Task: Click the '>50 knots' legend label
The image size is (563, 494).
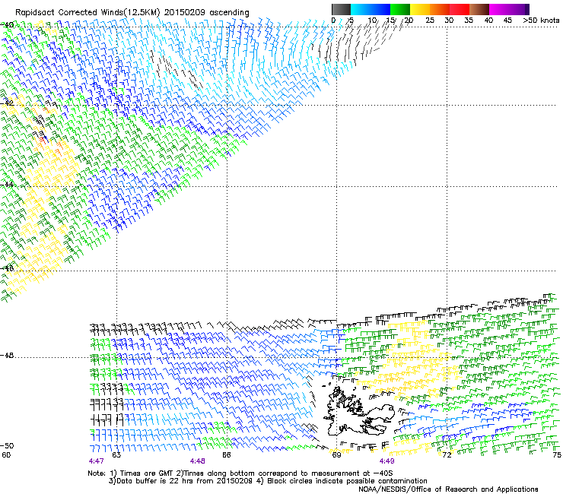Action: click(541, 21)
